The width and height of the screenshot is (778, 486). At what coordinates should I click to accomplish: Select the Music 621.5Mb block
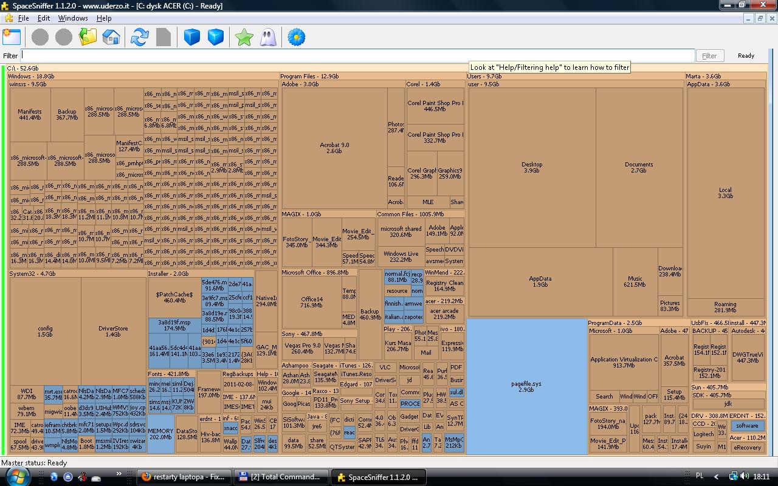point(635,282)
